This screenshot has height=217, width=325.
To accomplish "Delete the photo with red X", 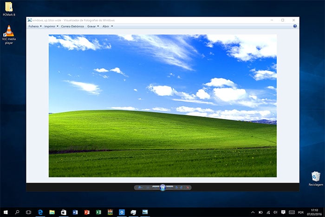I will pyautogui.click(x=188, y=188).
